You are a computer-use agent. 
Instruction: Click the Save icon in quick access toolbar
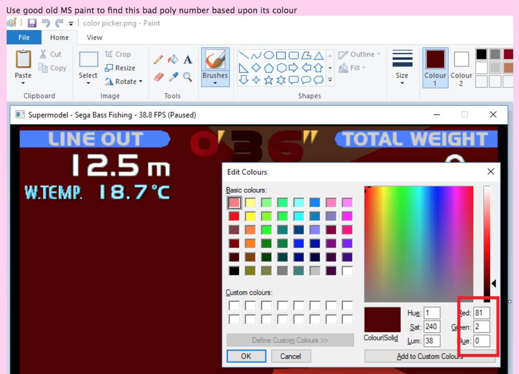[x=32, y=23]
